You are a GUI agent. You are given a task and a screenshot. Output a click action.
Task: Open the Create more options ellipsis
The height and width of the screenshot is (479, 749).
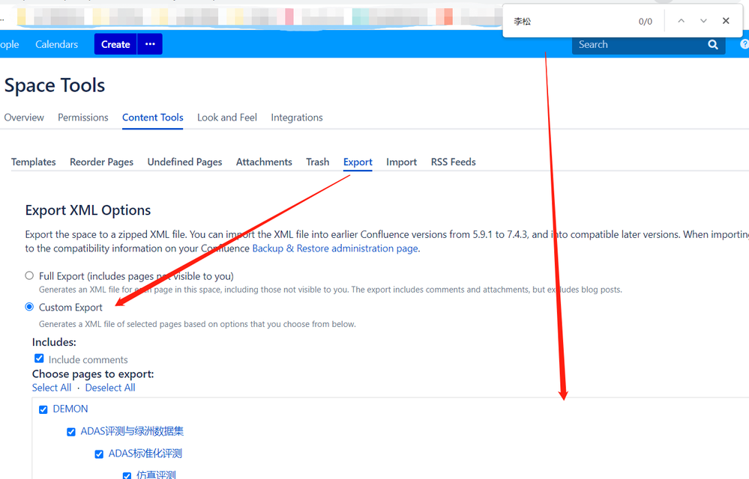150,44
